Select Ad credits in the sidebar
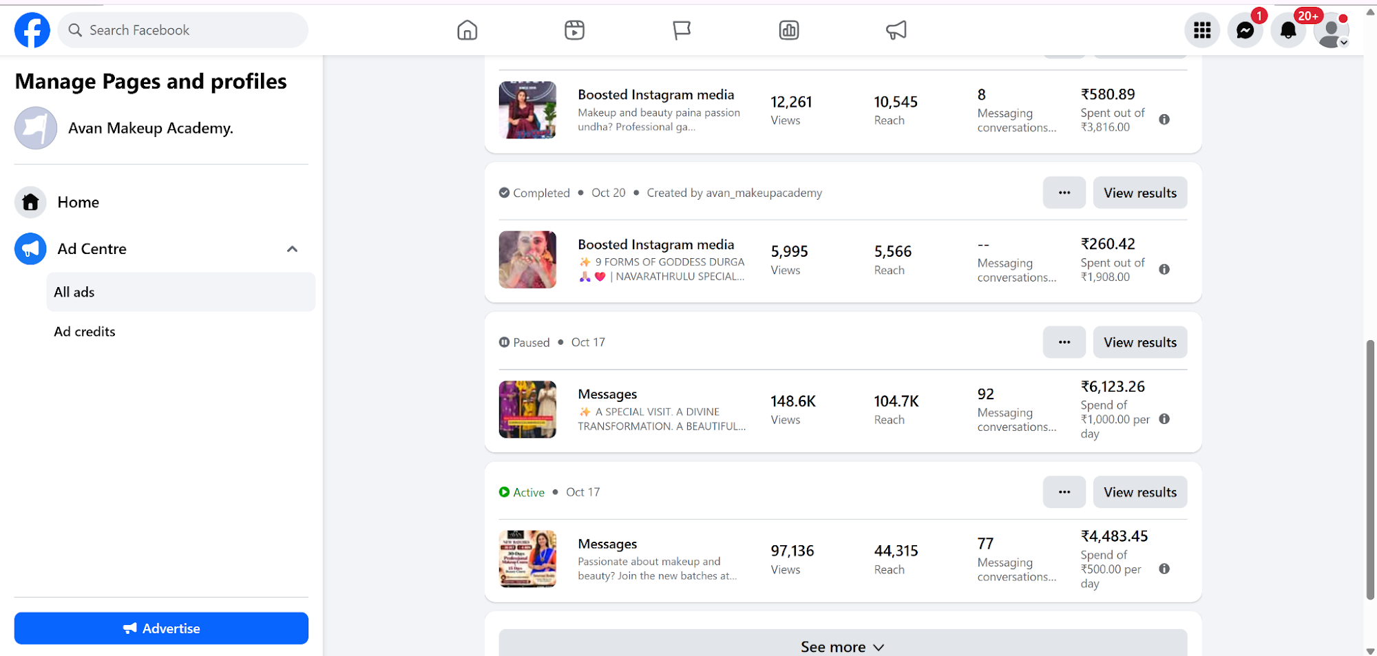The height and width of the screenshot is (656, 1377). (181, 332)
